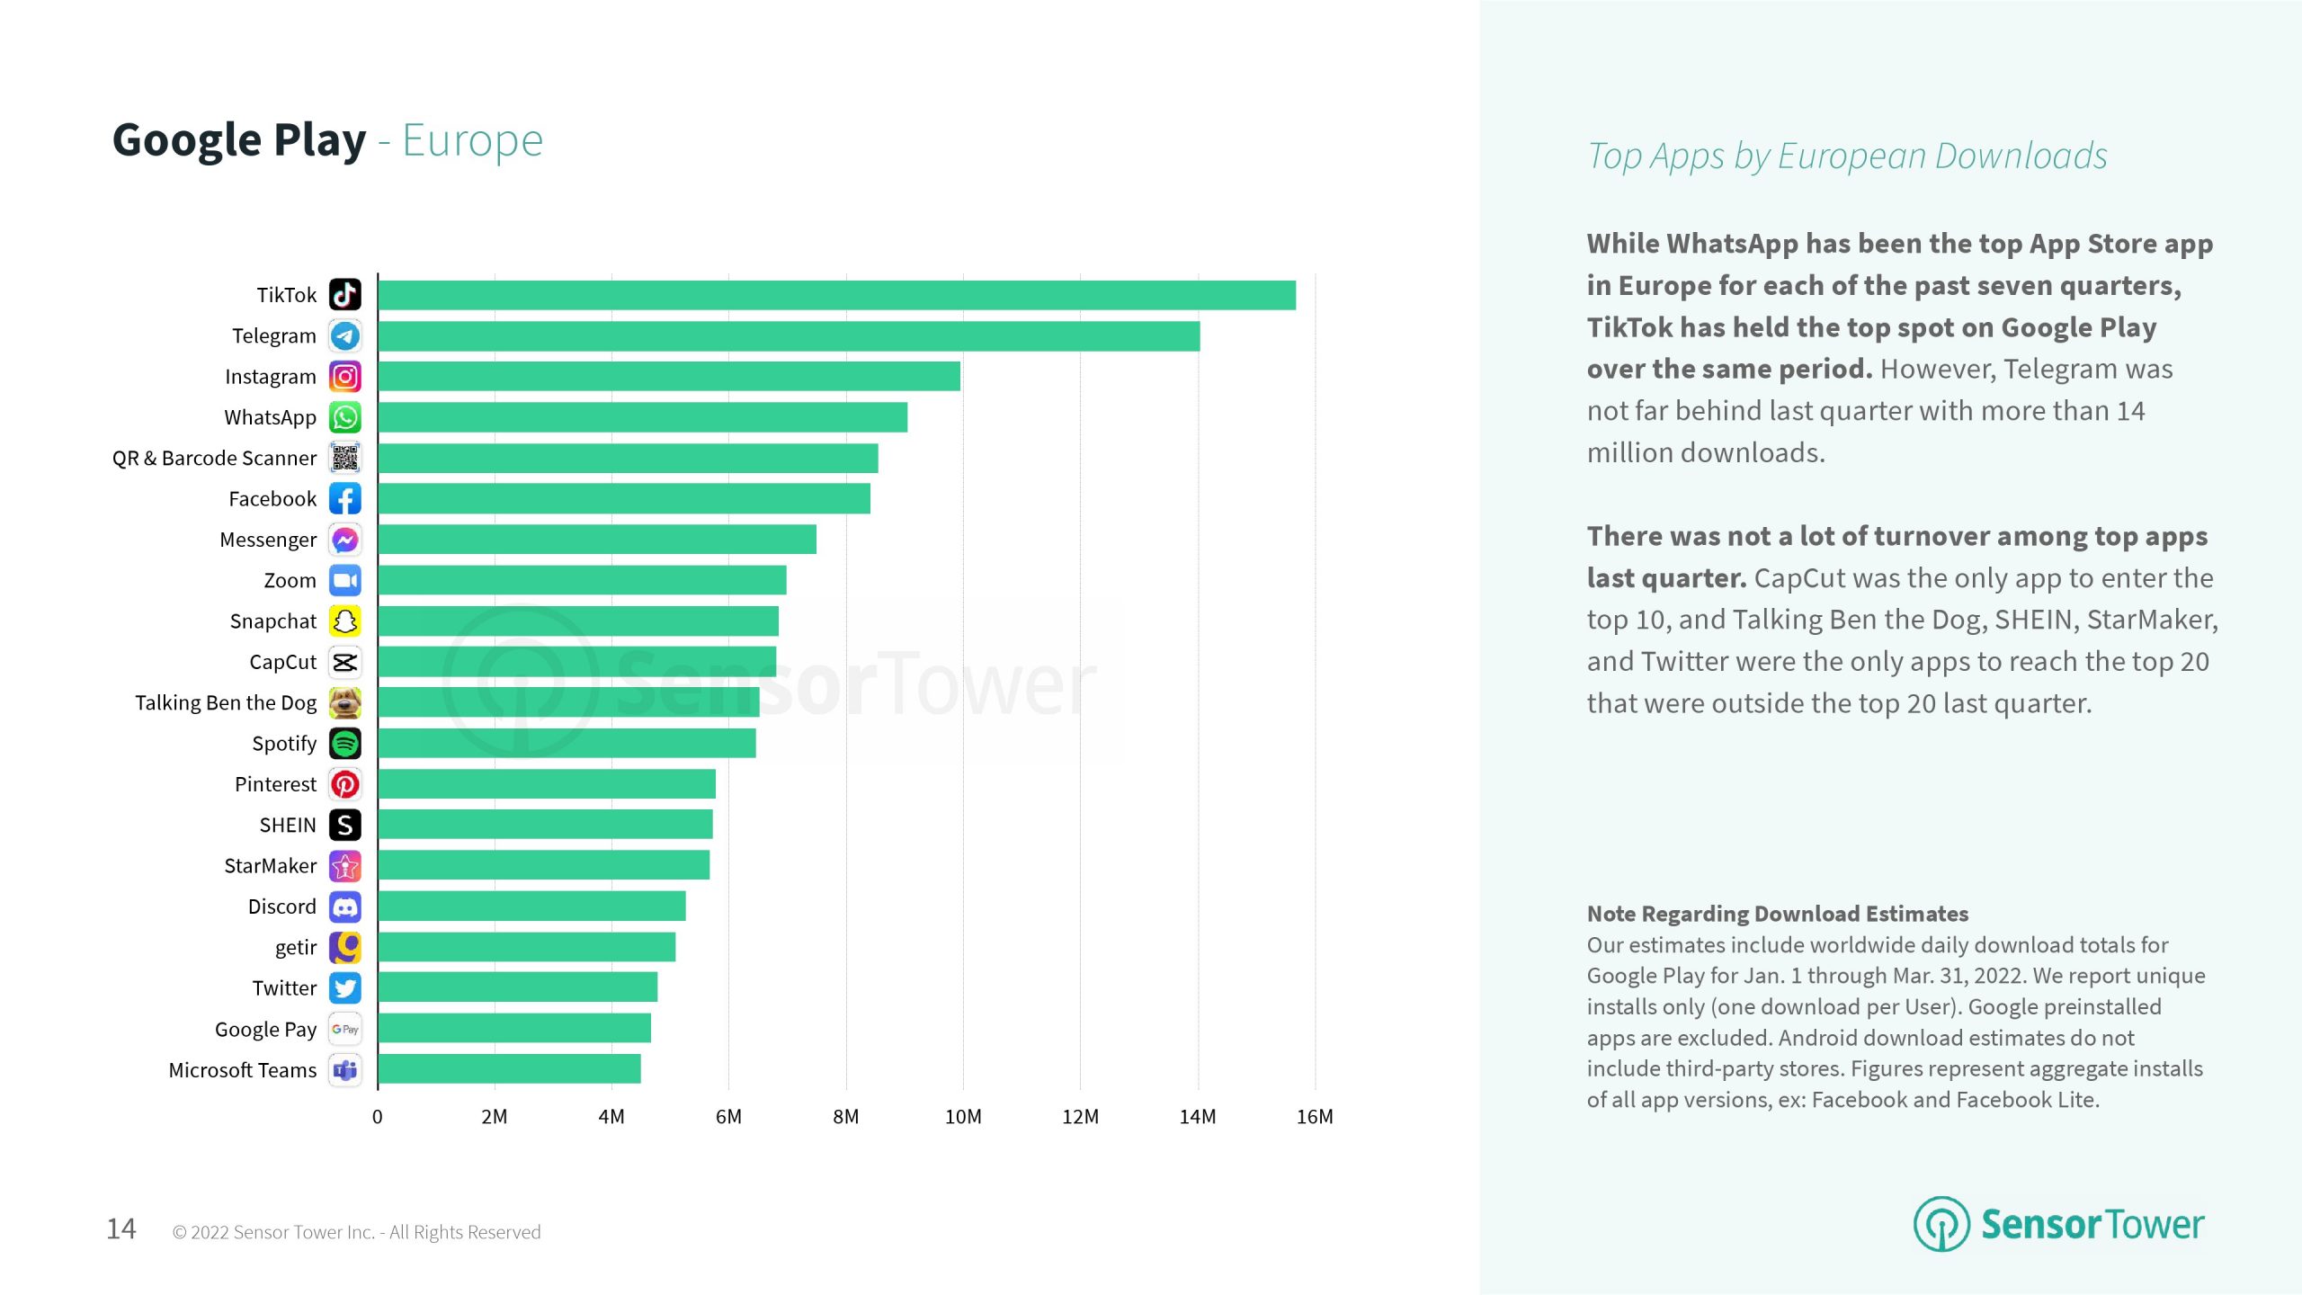The height and width of the screenshot is (1295, 2302).
Task: Click the Talking Ben the Dog icon
Action: [x=345, y=703]
